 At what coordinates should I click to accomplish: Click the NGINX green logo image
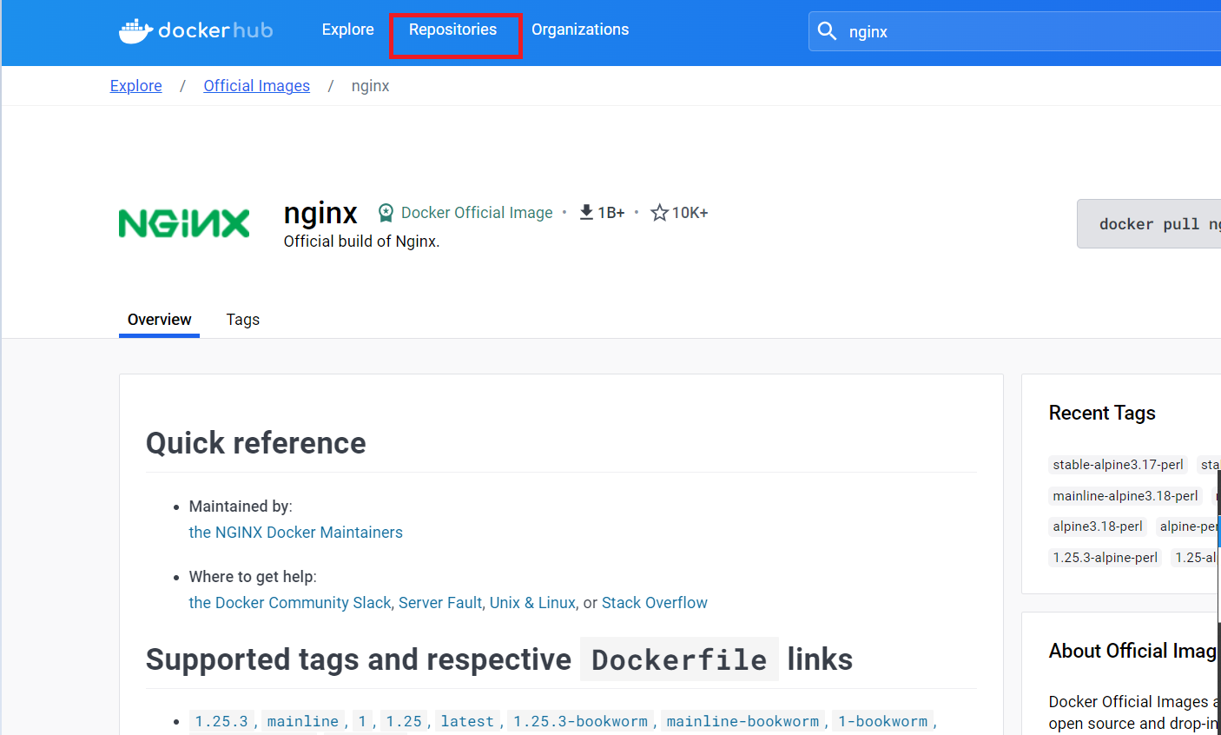(184, 223)
